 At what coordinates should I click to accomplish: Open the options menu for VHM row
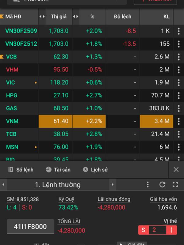click(178, 70)
